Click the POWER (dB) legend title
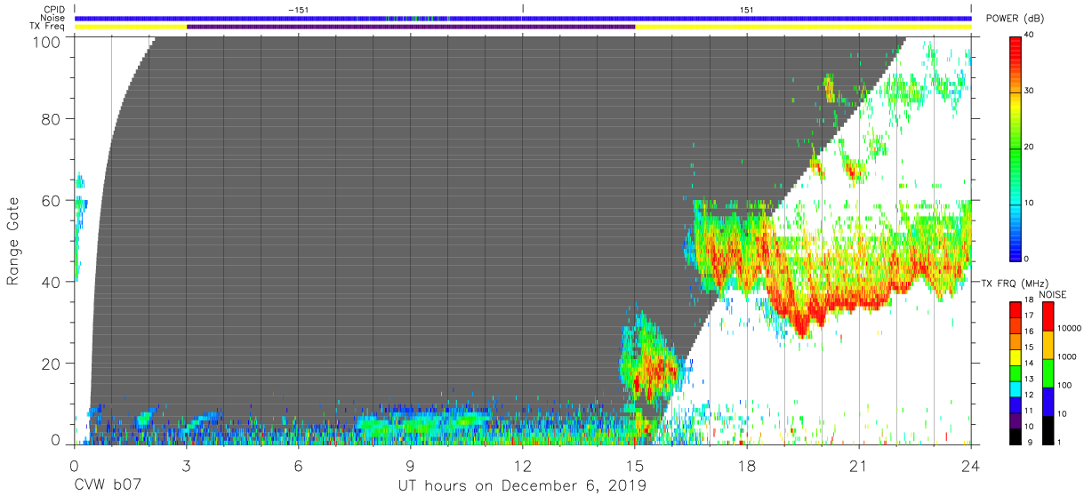 1014,20
